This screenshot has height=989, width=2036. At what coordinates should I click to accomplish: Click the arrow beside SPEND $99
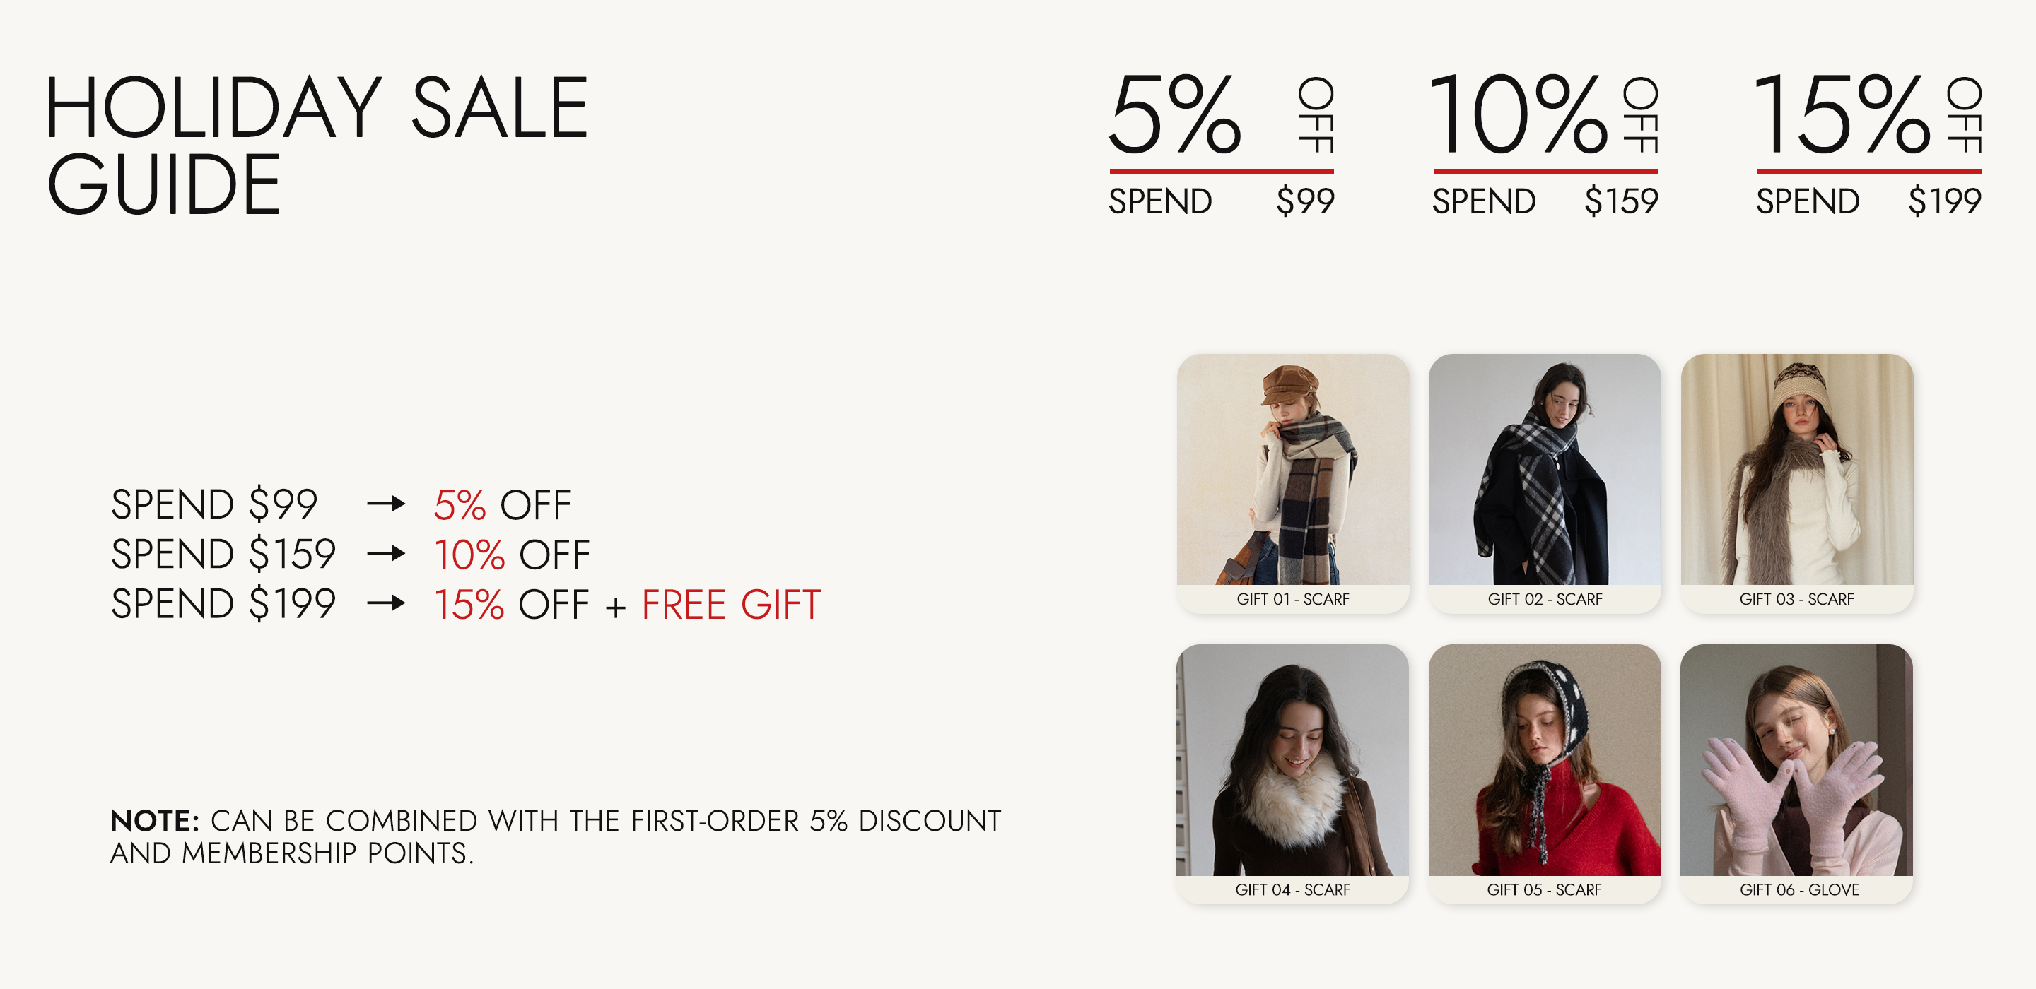click(x=386, y=504)
